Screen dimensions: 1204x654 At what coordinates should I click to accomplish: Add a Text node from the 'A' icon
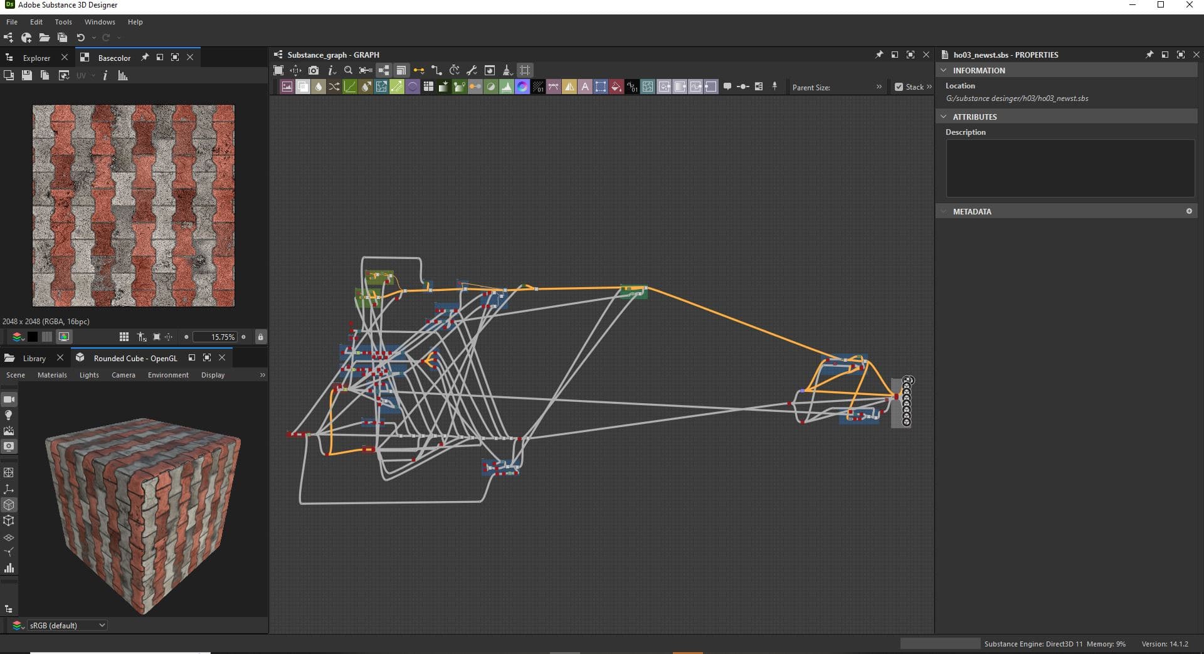[585, 87]
